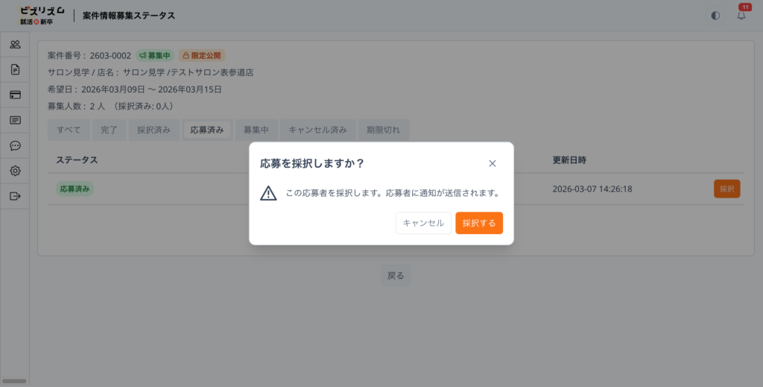Viewport: 763px width, 387px height.
Task: Click the document icon in sidebar
Action: (15, 70)
